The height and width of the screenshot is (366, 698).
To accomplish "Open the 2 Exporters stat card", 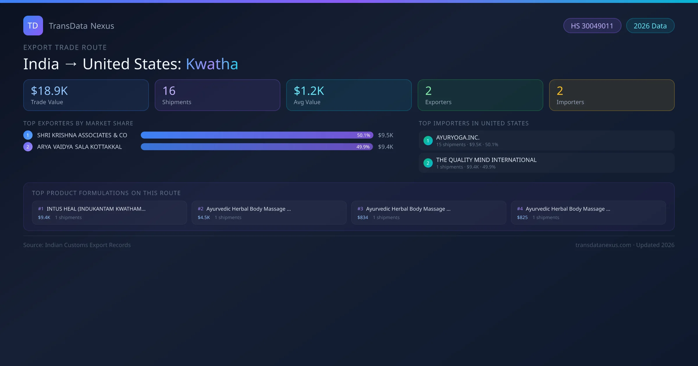I will (x=480, y=95).
